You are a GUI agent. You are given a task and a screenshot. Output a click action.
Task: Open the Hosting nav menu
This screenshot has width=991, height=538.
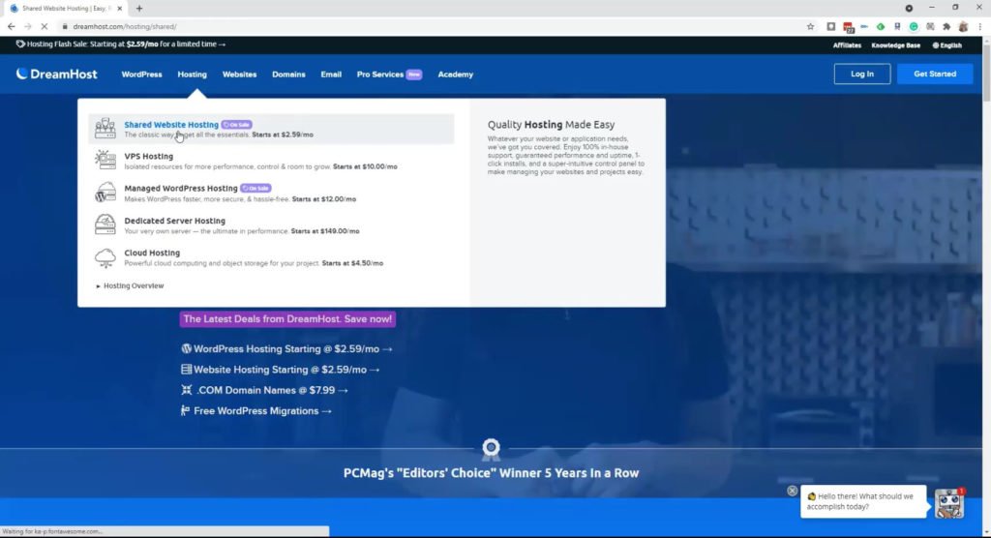coord(193,75)
